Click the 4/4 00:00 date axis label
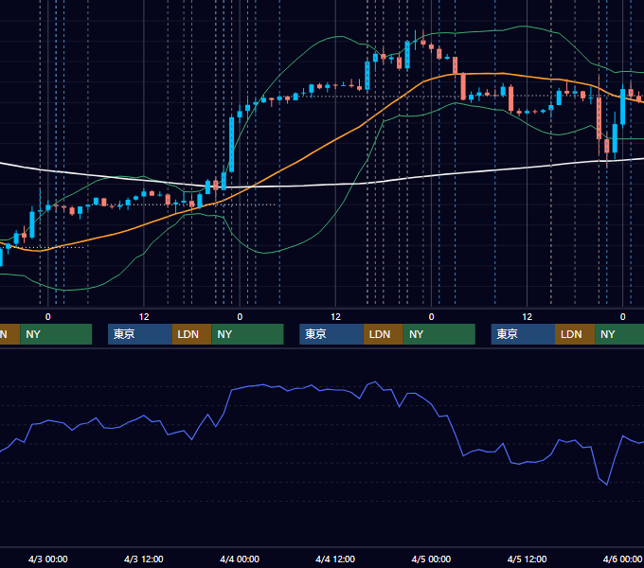This screenshot has width=644, height=568. (x=240, y=559)
